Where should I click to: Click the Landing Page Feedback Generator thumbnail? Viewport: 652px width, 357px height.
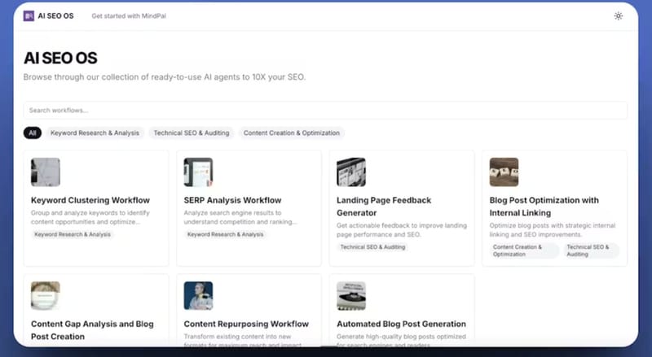(351, 172)
